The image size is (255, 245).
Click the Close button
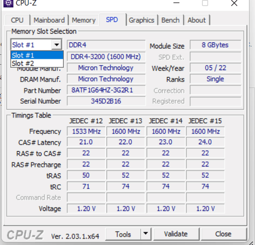[x=223, y=234]
